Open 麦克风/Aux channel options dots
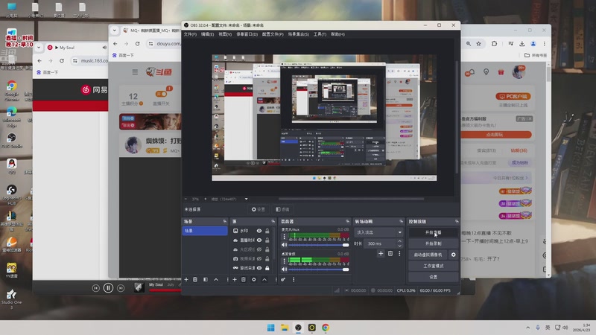The image size is (596, 335). 284,237
